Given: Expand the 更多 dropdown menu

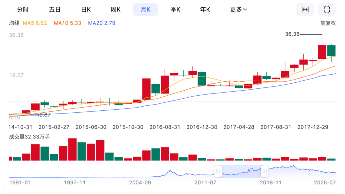Looking at the screenshot, I should (x=239, y=10).
